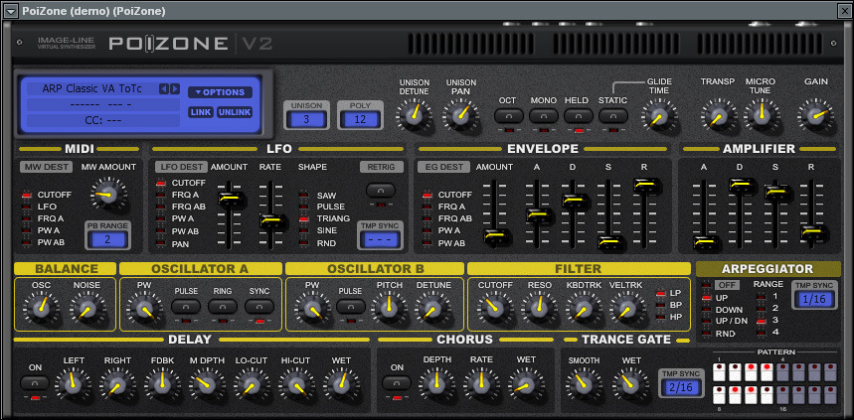
Task: Toggle the Mono mode button
Action: 544,116
